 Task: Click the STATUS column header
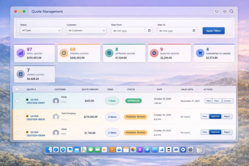pyautogui.click(x=131, y=90)
